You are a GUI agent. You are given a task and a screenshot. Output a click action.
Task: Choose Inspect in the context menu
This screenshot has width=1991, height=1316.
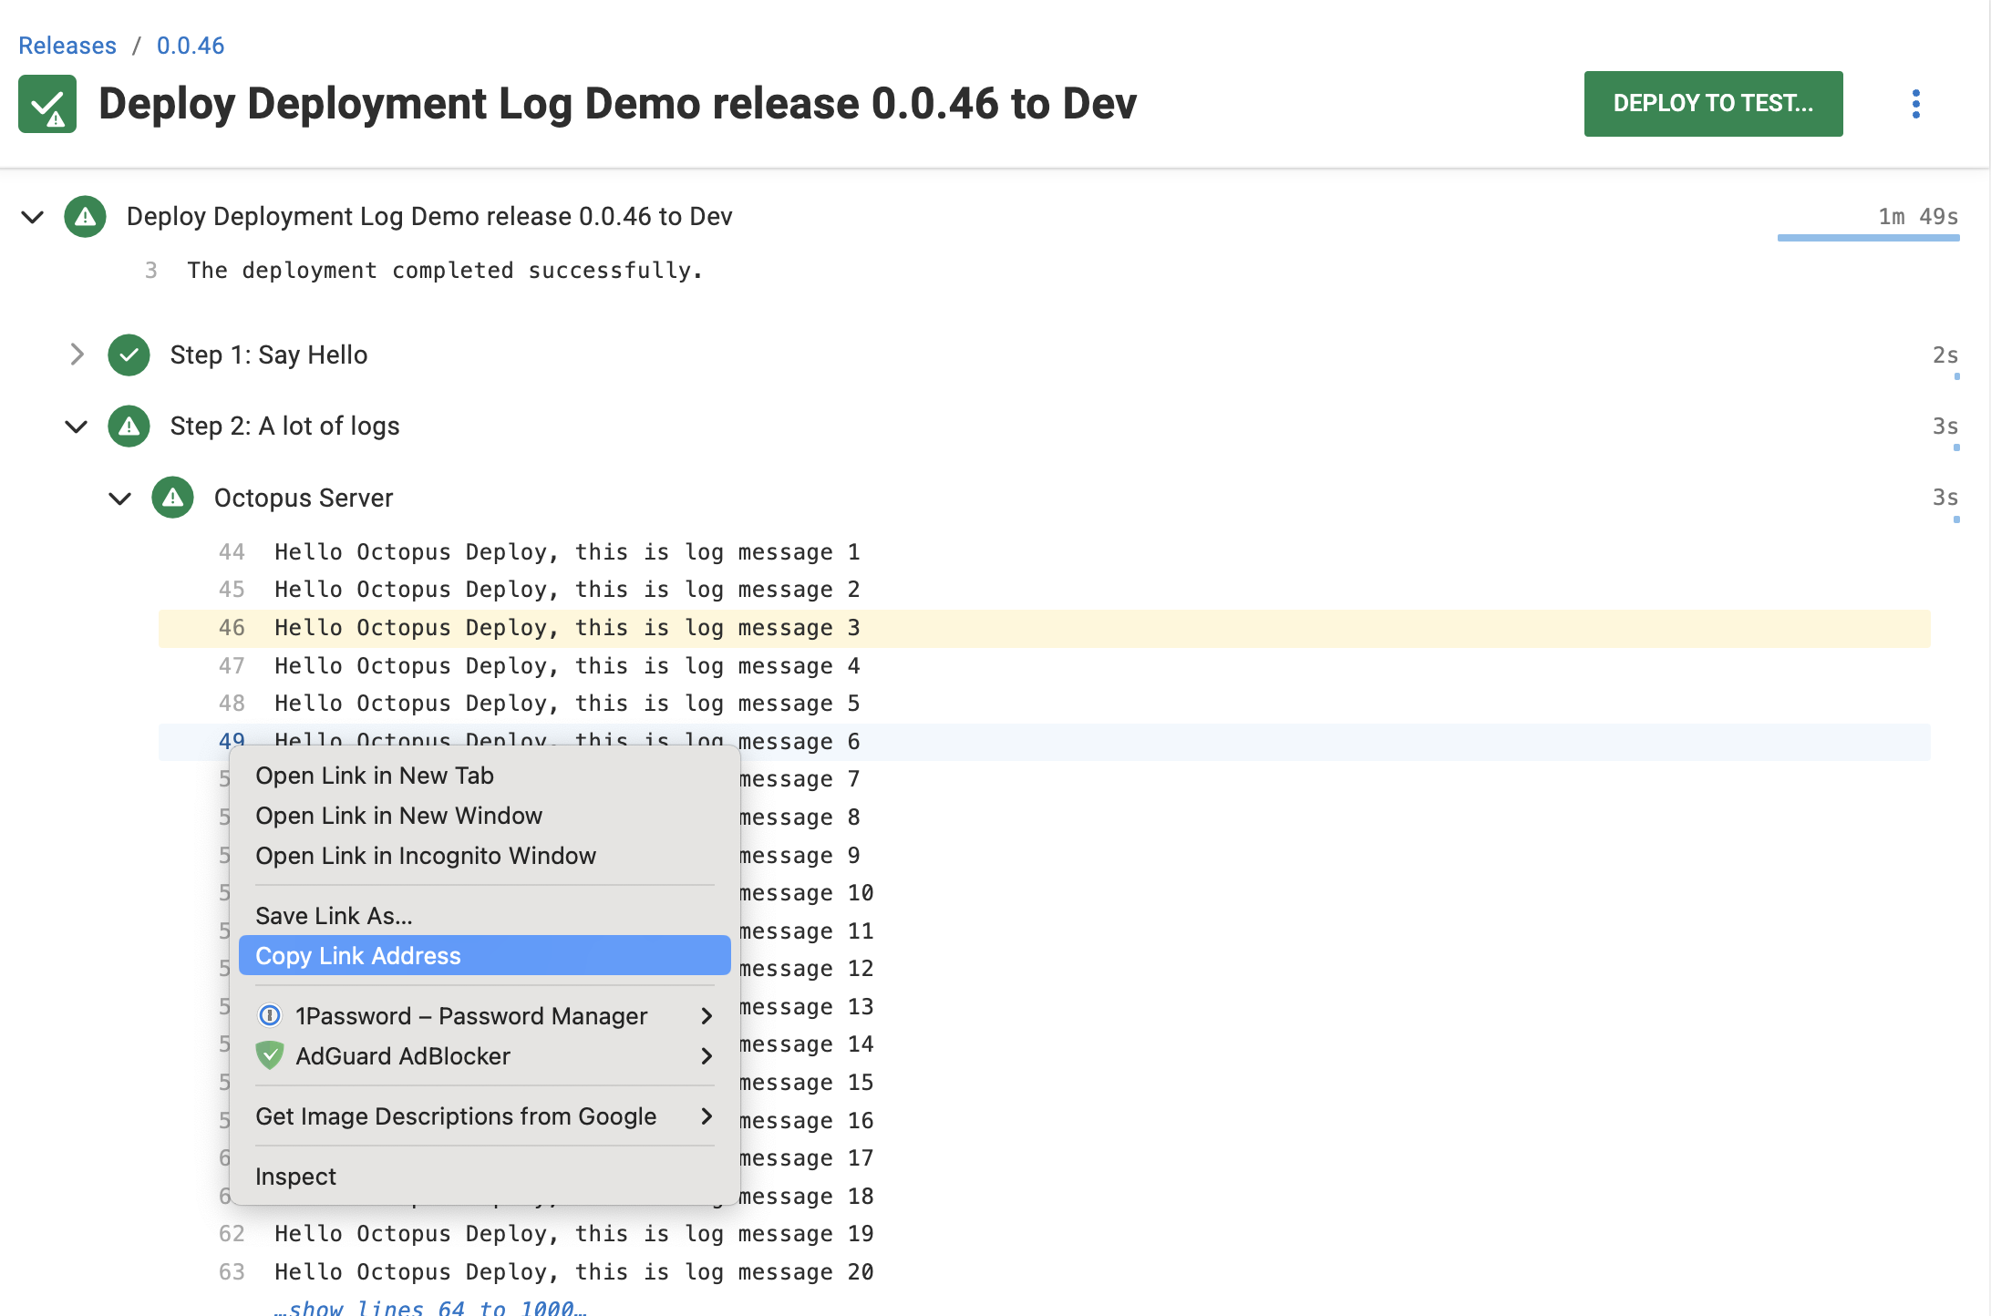(x=295, y=1177)
